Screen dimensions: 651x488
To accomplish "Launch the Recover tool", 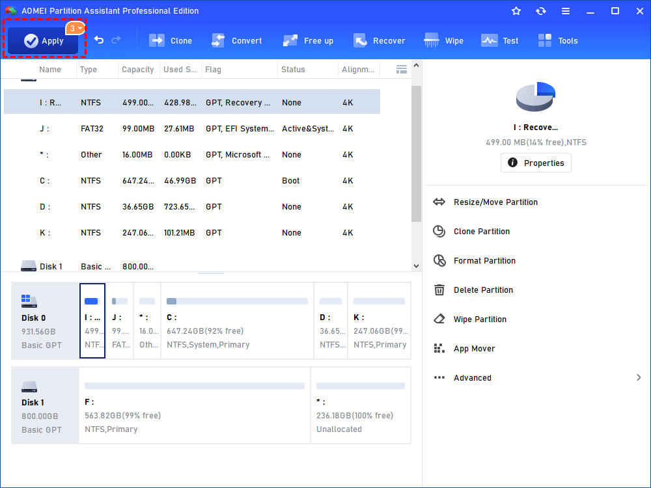I will click(380, 40).
